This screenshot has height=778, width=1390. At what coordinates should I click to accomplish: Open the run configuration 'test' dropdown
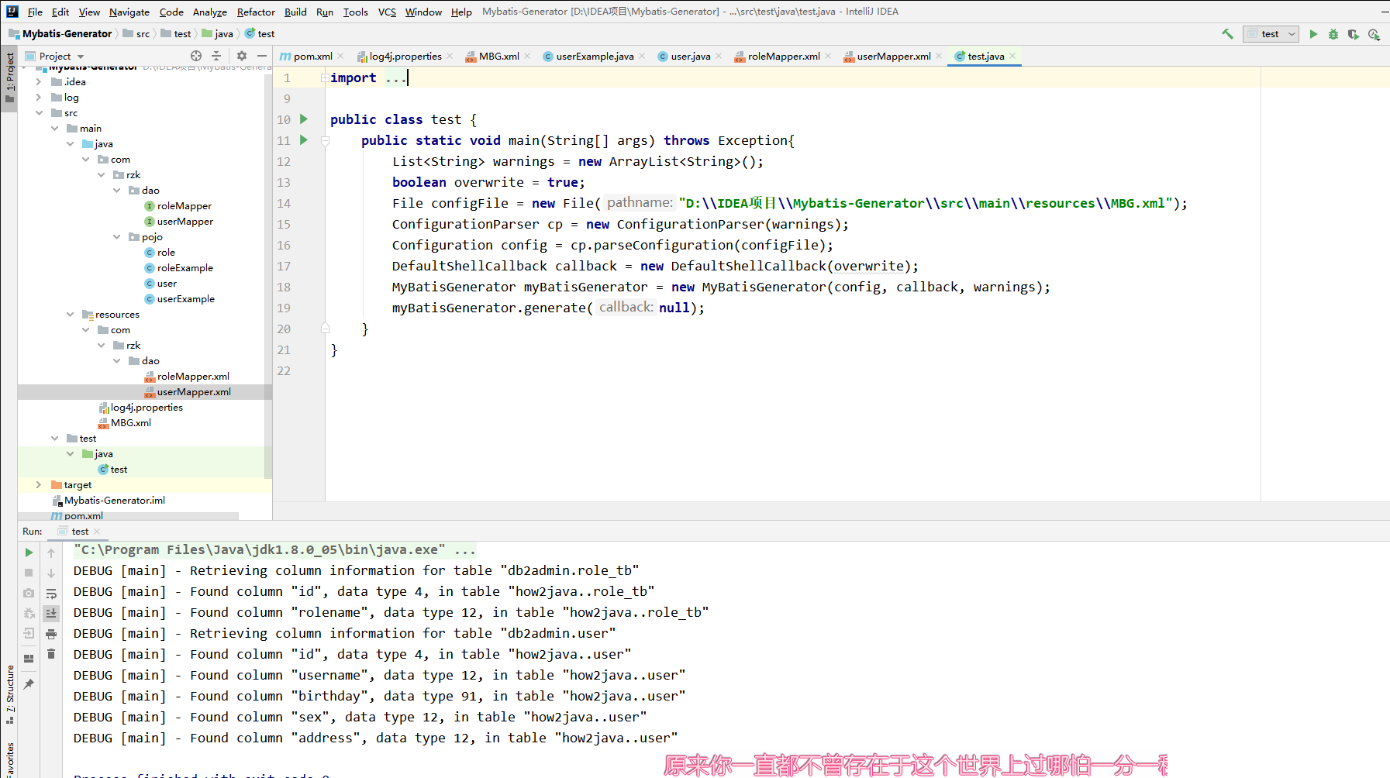1271,34
